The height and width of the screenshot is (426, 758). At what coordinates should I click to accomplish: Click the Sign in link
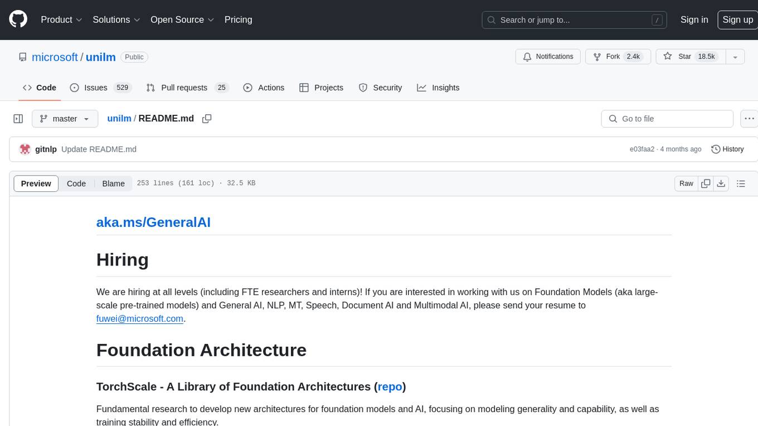click(x=694, y=20)
